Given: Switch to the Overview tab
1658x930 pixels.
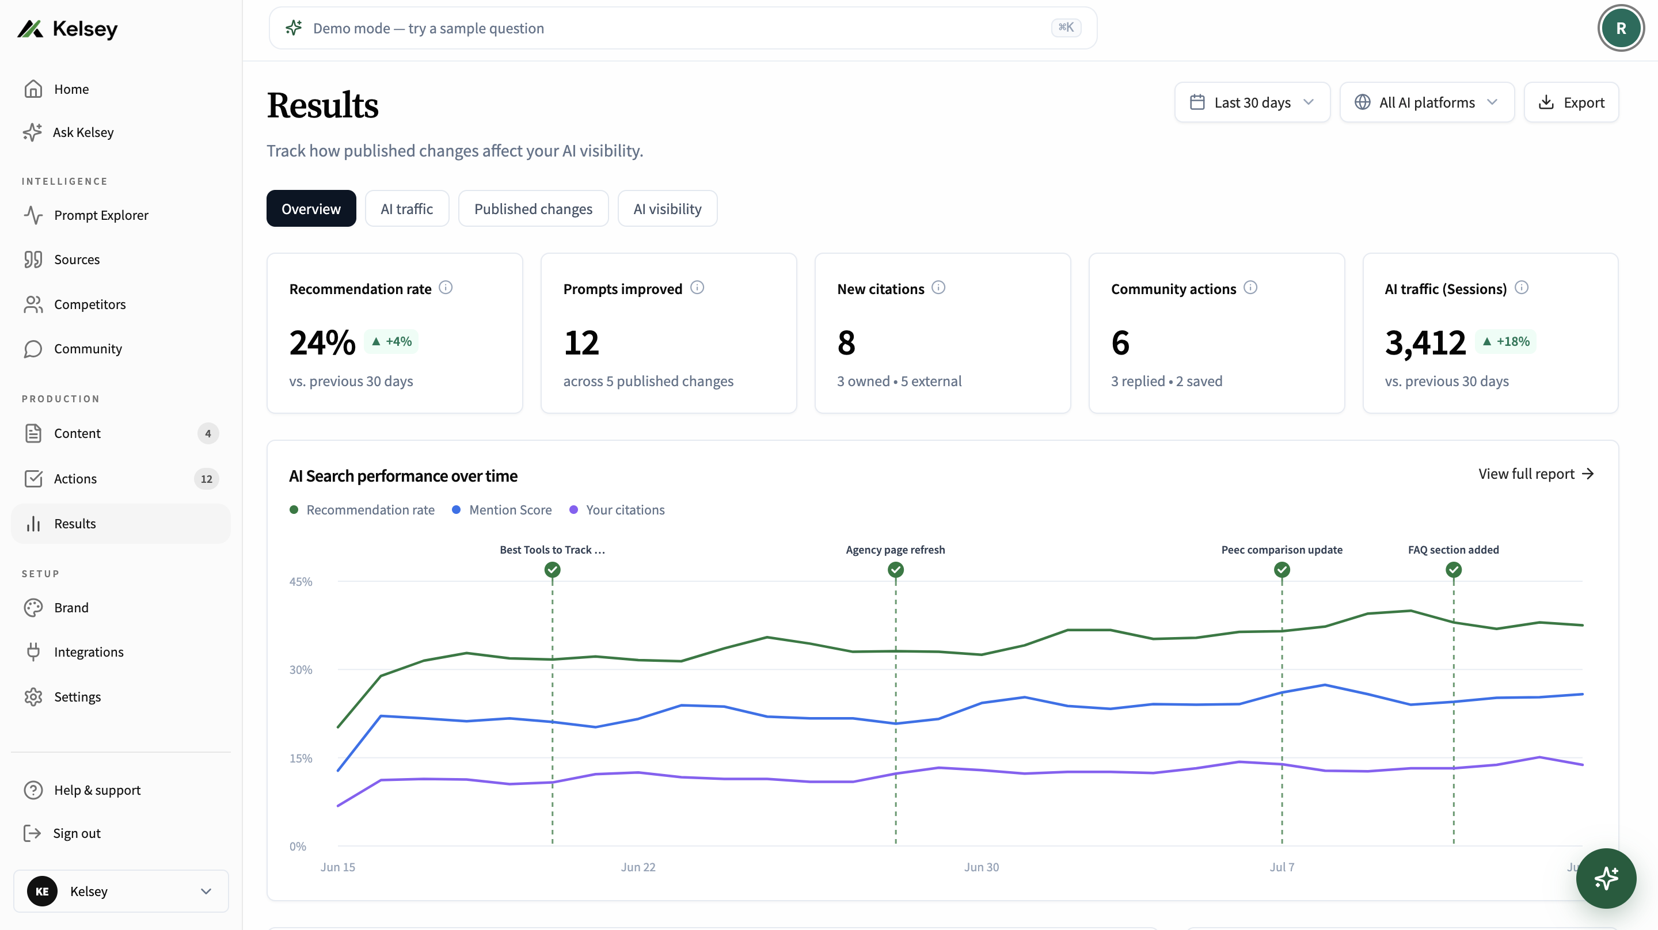Looking at the screenshot, I should click(x=311, y=208).
